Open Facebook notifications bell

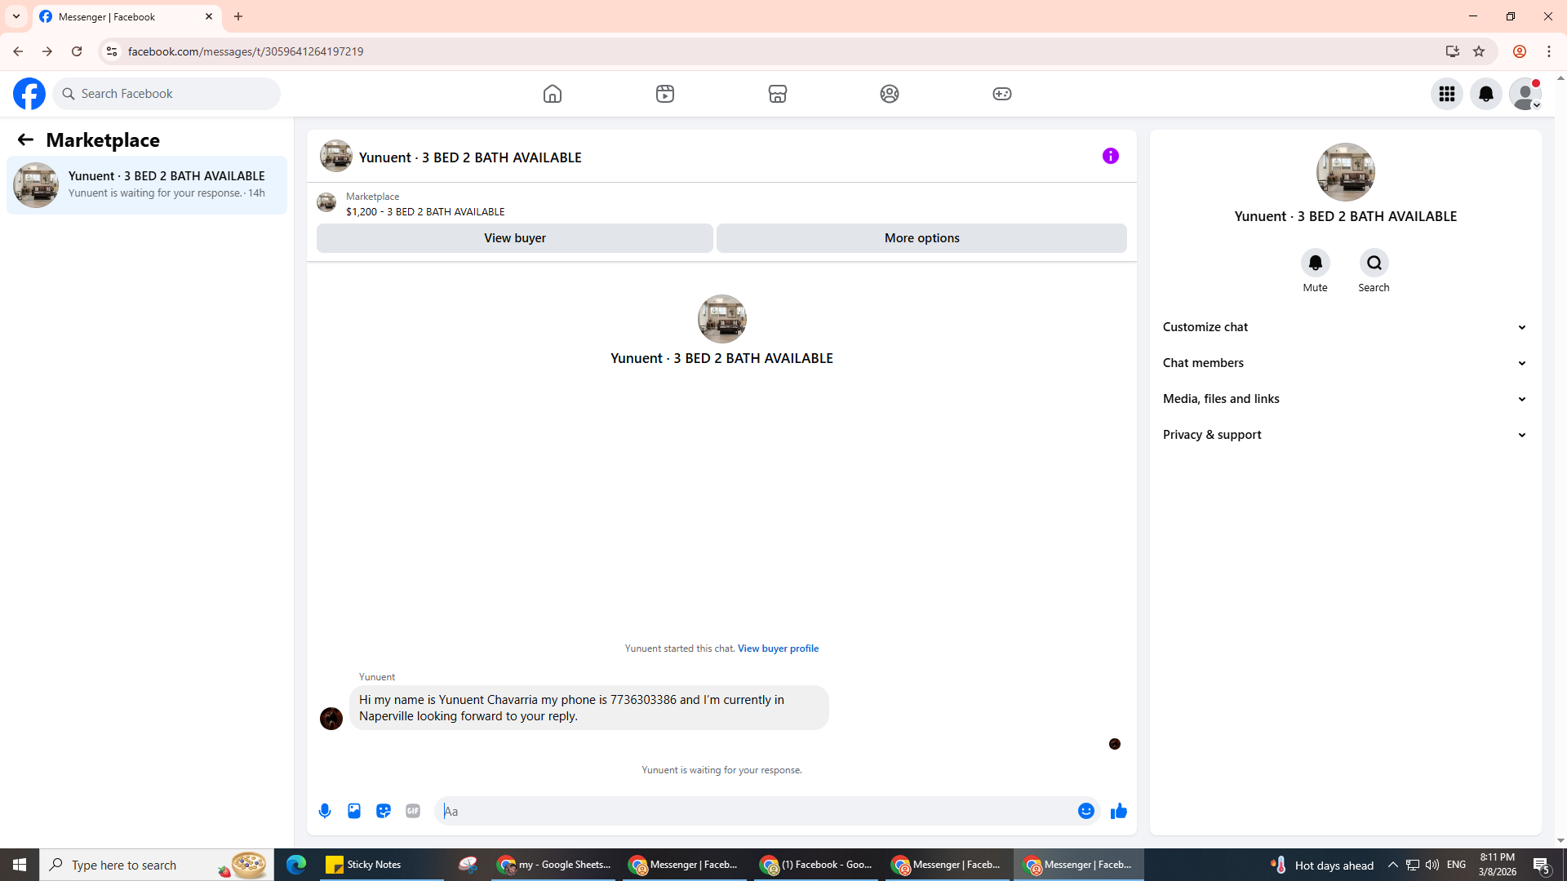pos(1485,94)
